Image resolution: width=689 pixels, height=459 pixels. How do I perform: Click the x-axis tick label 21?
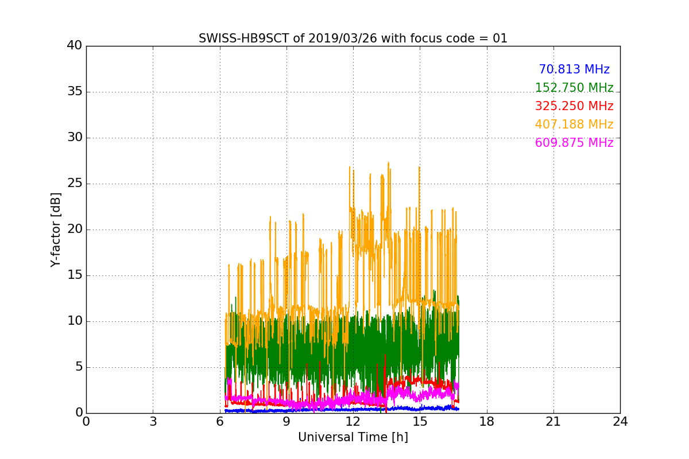[553, 422]
